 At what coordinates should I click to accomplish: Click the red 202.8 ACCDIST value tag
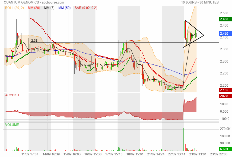pyautogui.click(x=226, y=96)
